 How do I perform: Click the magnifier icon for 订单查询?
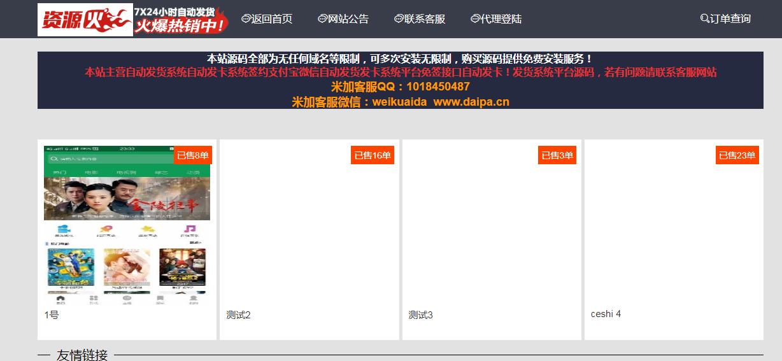tap(704, 19)
